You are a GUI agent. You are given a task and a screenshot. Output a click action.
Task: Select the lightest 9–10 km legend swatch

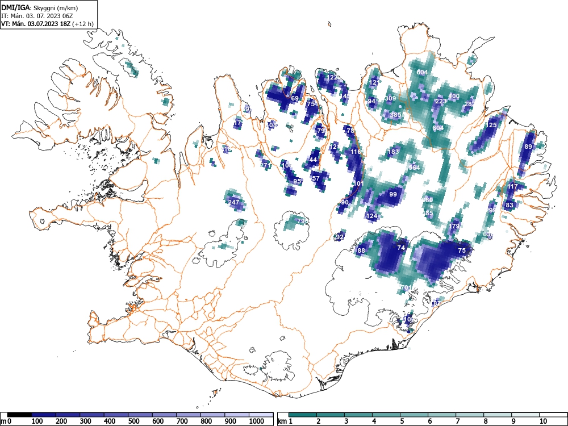tap(525, 415)
